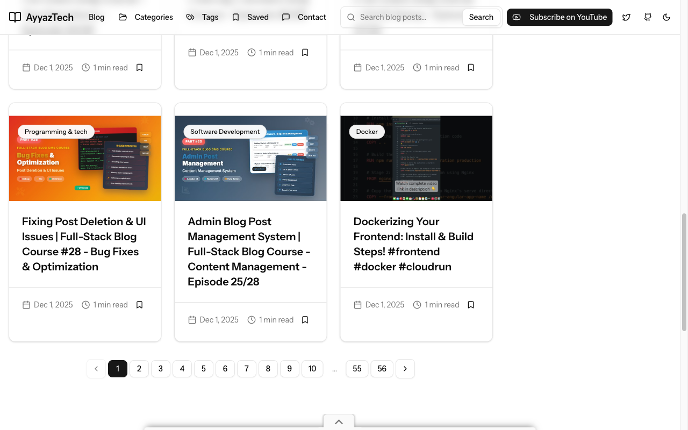Open the Twitter profile icon
The height and width of the screenshot is (430, 688).
(626, 17)
